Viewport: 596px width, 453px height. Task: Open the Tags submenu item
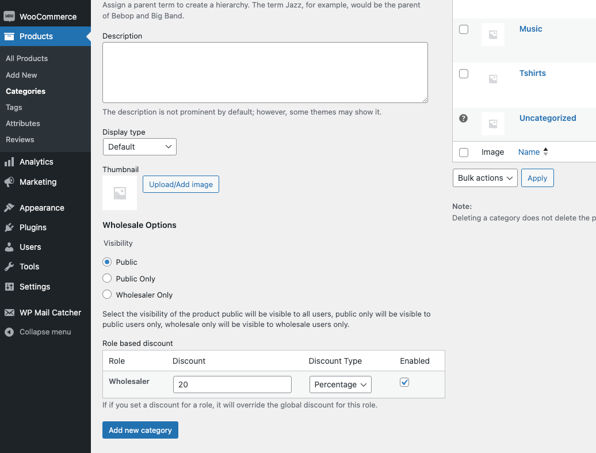click(14, 107)
